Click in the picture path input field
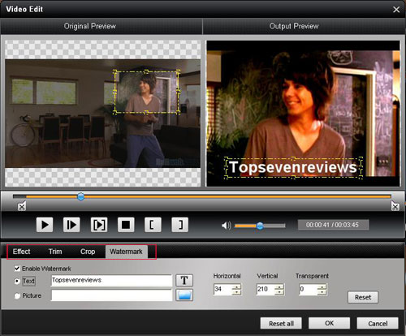Viewport: 406px width, 336px height. (x=111, y=295)
